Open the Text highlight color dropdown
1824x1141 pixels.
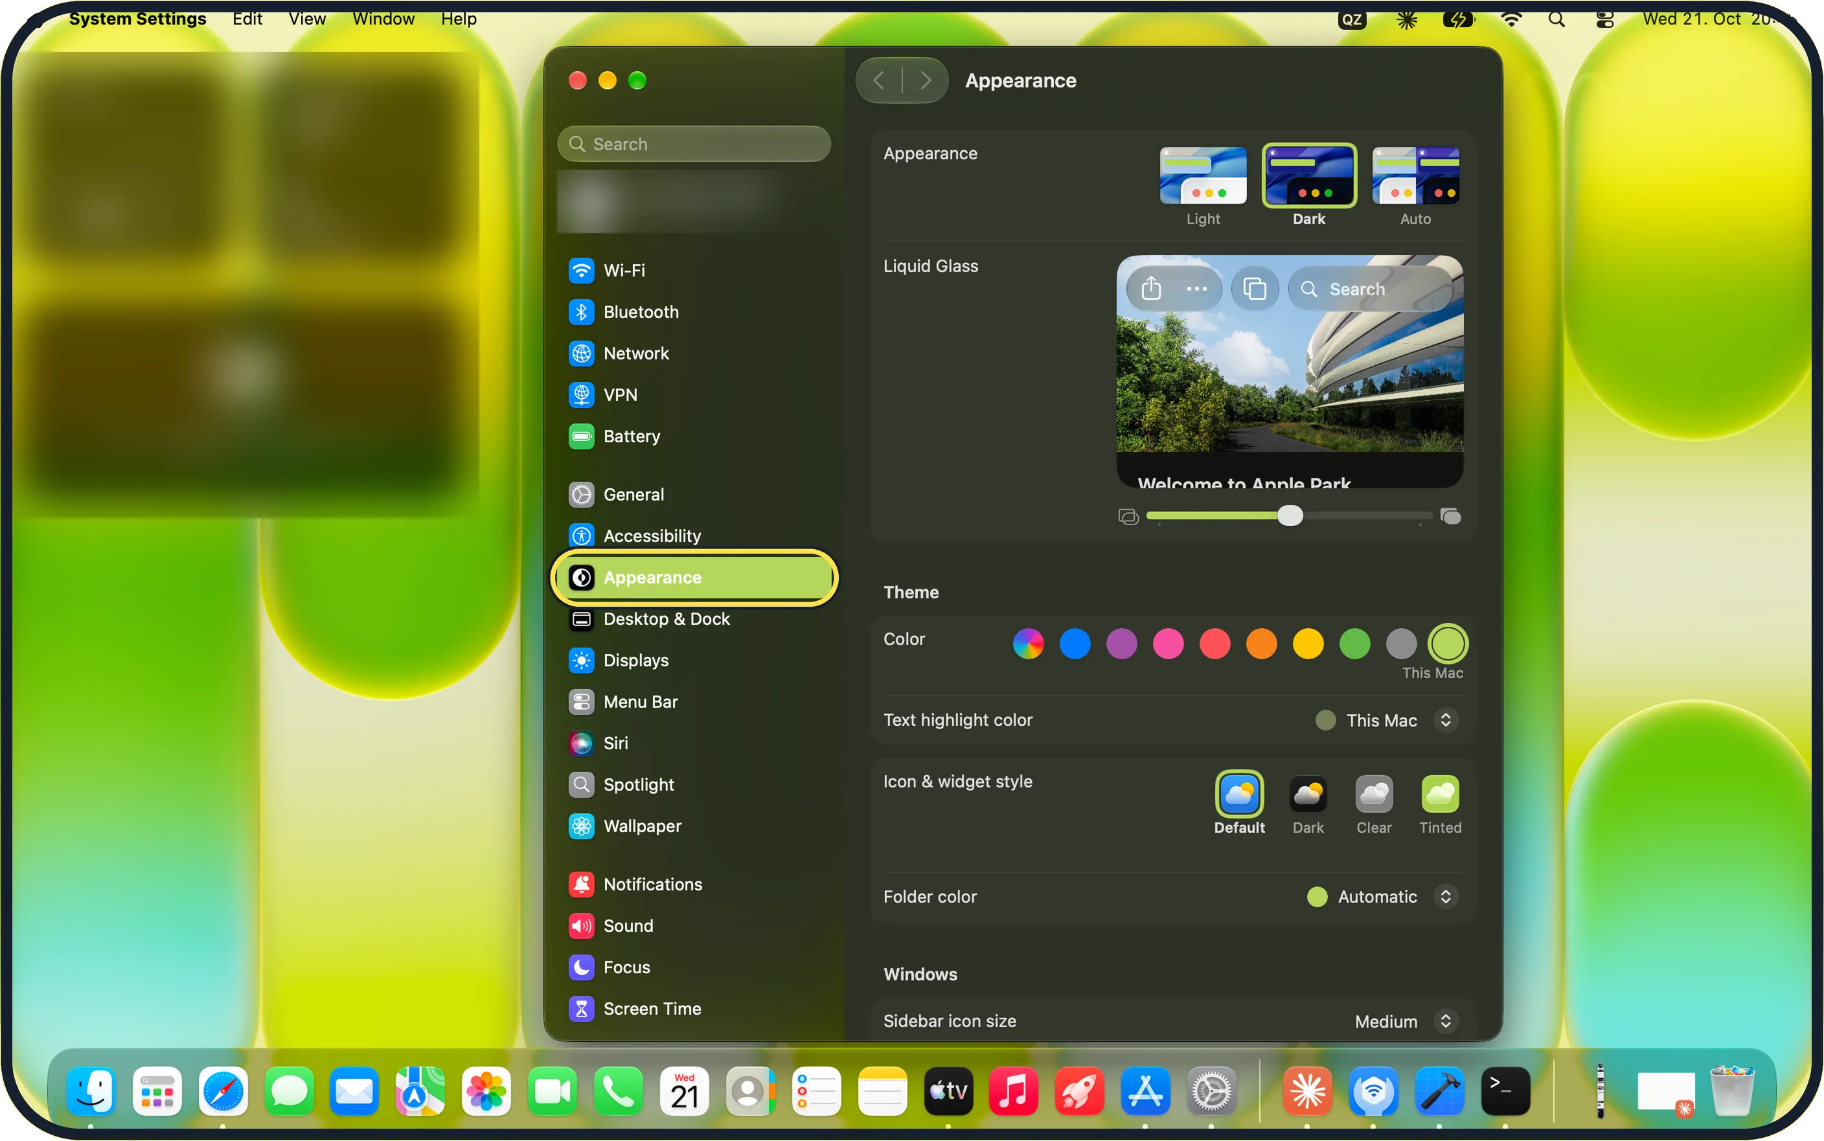coord(1385,720)
